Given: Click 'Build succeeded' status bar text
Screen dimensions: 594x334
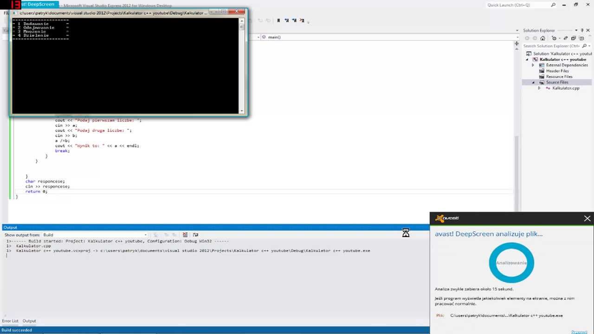Looking at the screenshot, I should pyautogui.click(x=17, y=330).
